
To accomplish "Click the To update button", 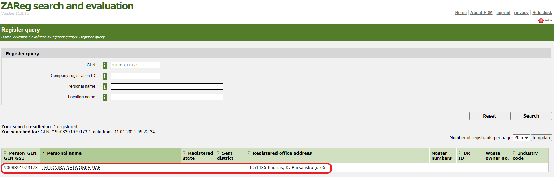I will tap(541, 137).
